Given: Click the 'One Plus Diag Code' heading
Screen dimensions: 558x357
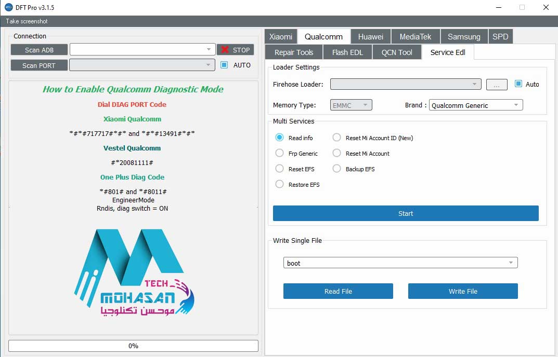Looking at the screenshot, I should click(133, 177).
